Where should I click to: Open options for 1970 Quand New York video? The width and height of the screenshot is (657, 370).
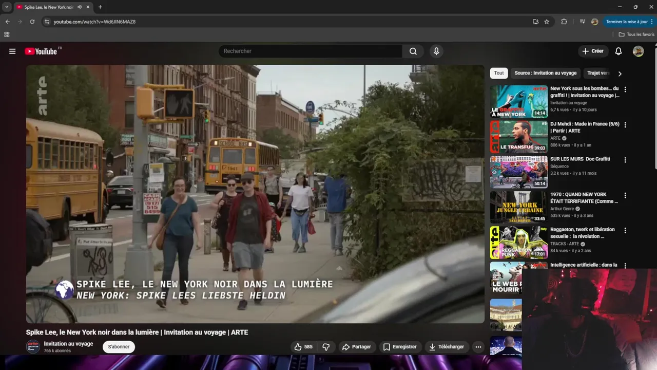click(625, 195)
